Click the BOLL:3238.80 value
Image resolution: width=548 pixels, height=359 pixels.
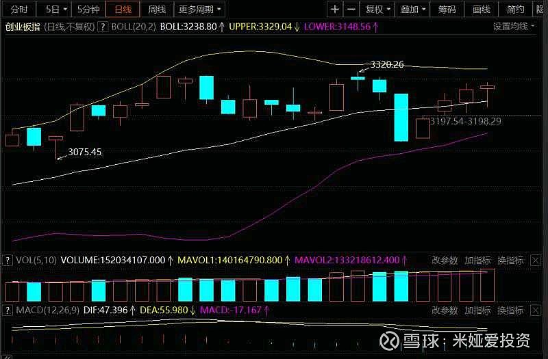coord(188,27)
